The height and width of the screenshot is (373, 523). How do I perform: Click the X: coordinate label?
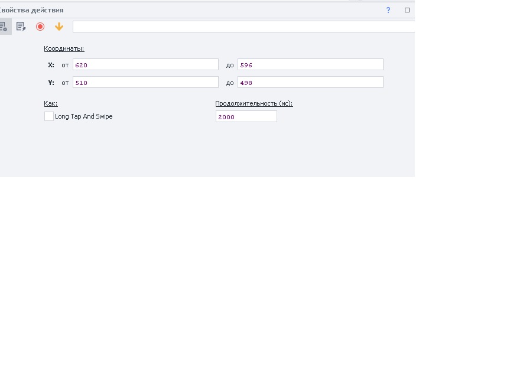(51, 65)
